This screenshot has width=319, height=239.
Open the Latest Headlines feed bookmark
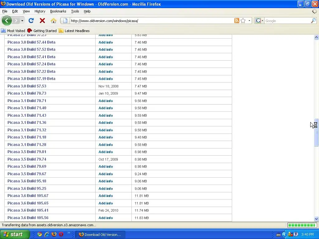click(74, 31)
